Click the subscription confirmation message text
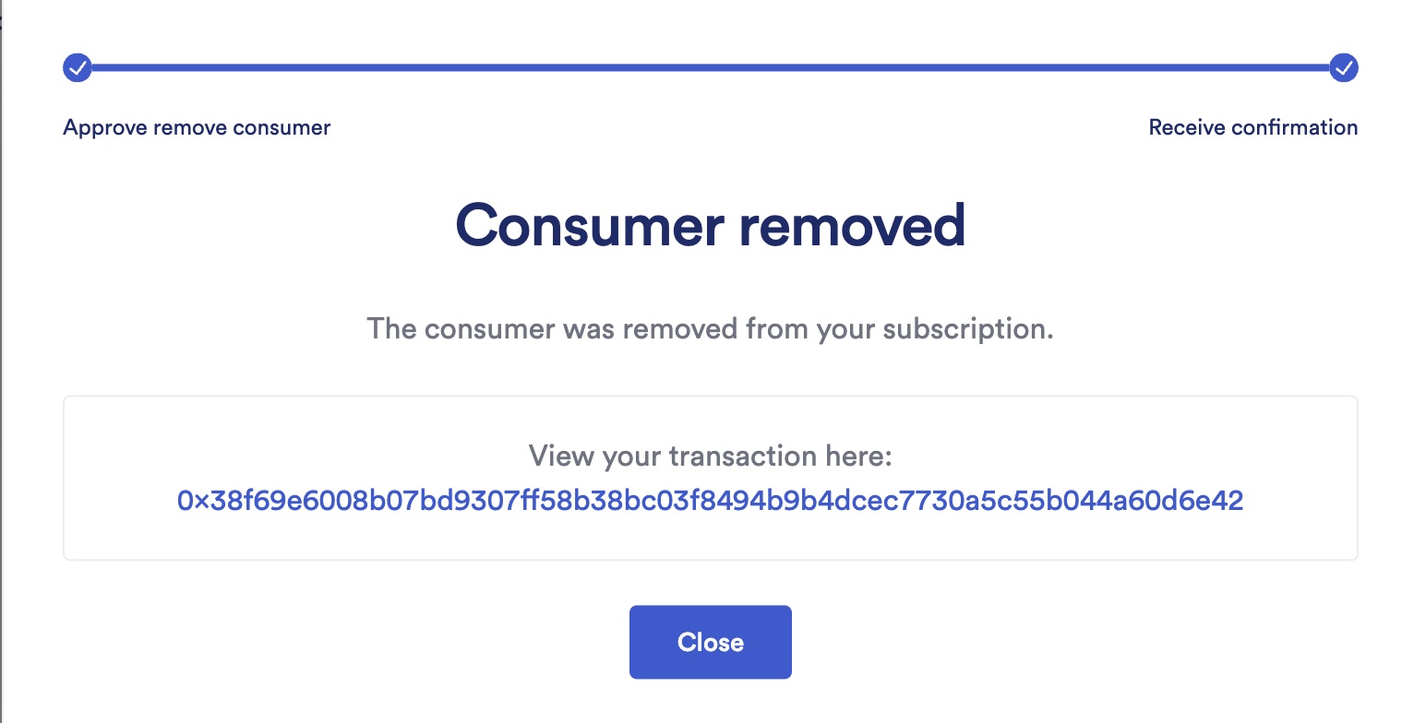 click(x=710, y=328)
